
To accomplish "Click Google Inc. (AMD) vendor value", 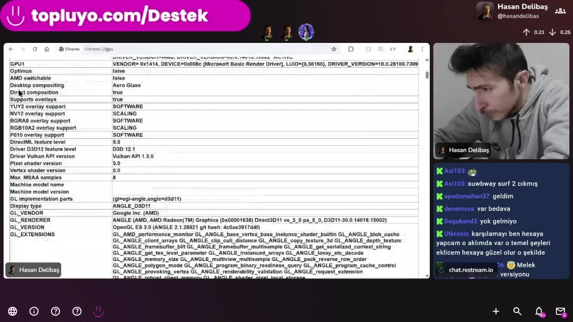I will tap(136, 213).
